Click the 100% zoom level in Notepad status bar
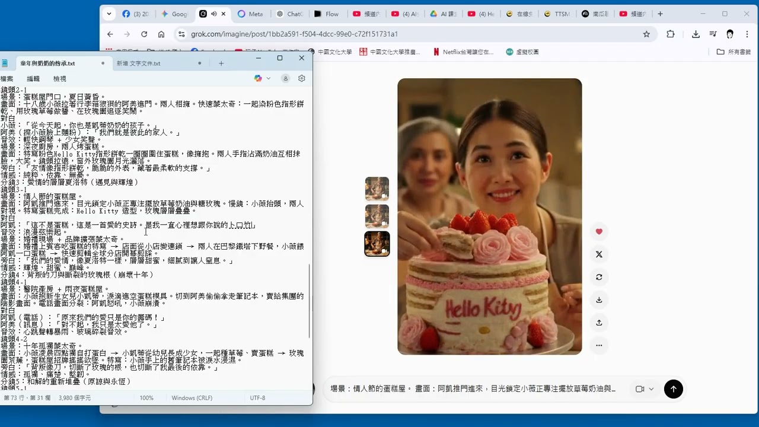 [x=146, y=398]
